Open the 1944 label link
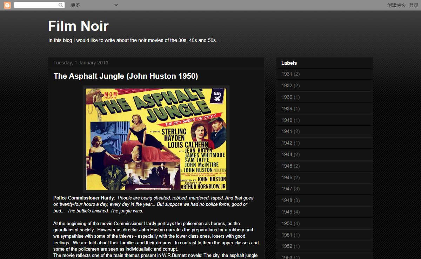 tap(287, 154)
